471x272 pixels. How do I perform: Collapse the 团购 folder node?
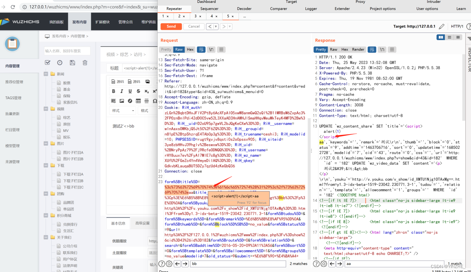46,194
